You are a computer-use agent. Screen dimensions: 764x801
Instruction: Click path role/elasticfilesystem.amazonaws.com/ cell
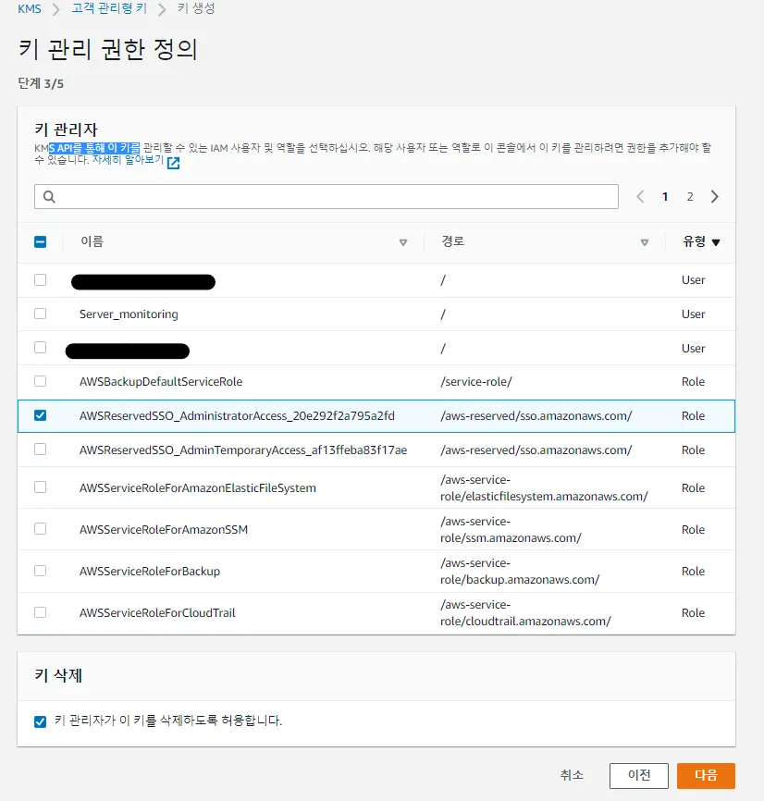(544, 487)
